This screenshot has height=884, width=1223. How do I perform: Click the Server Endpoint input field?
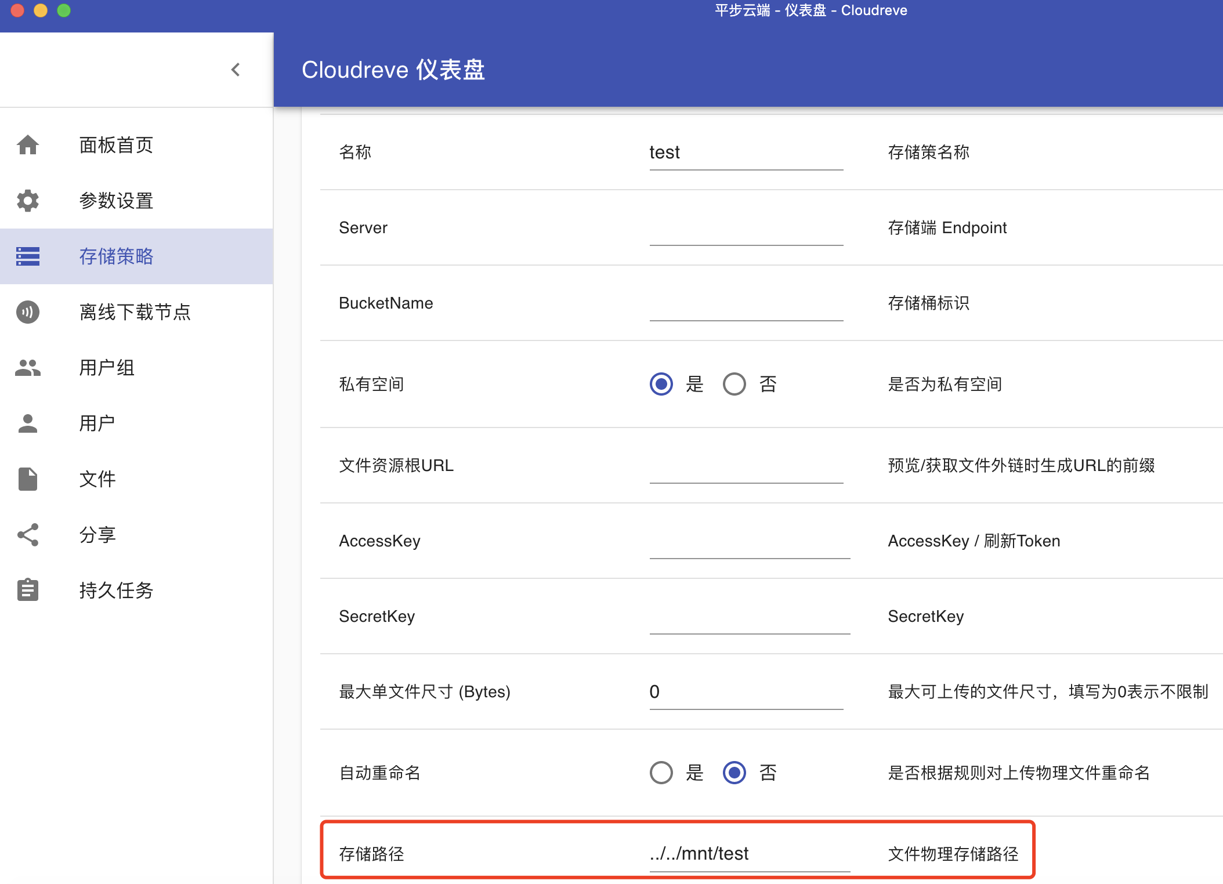pos(746,232)
